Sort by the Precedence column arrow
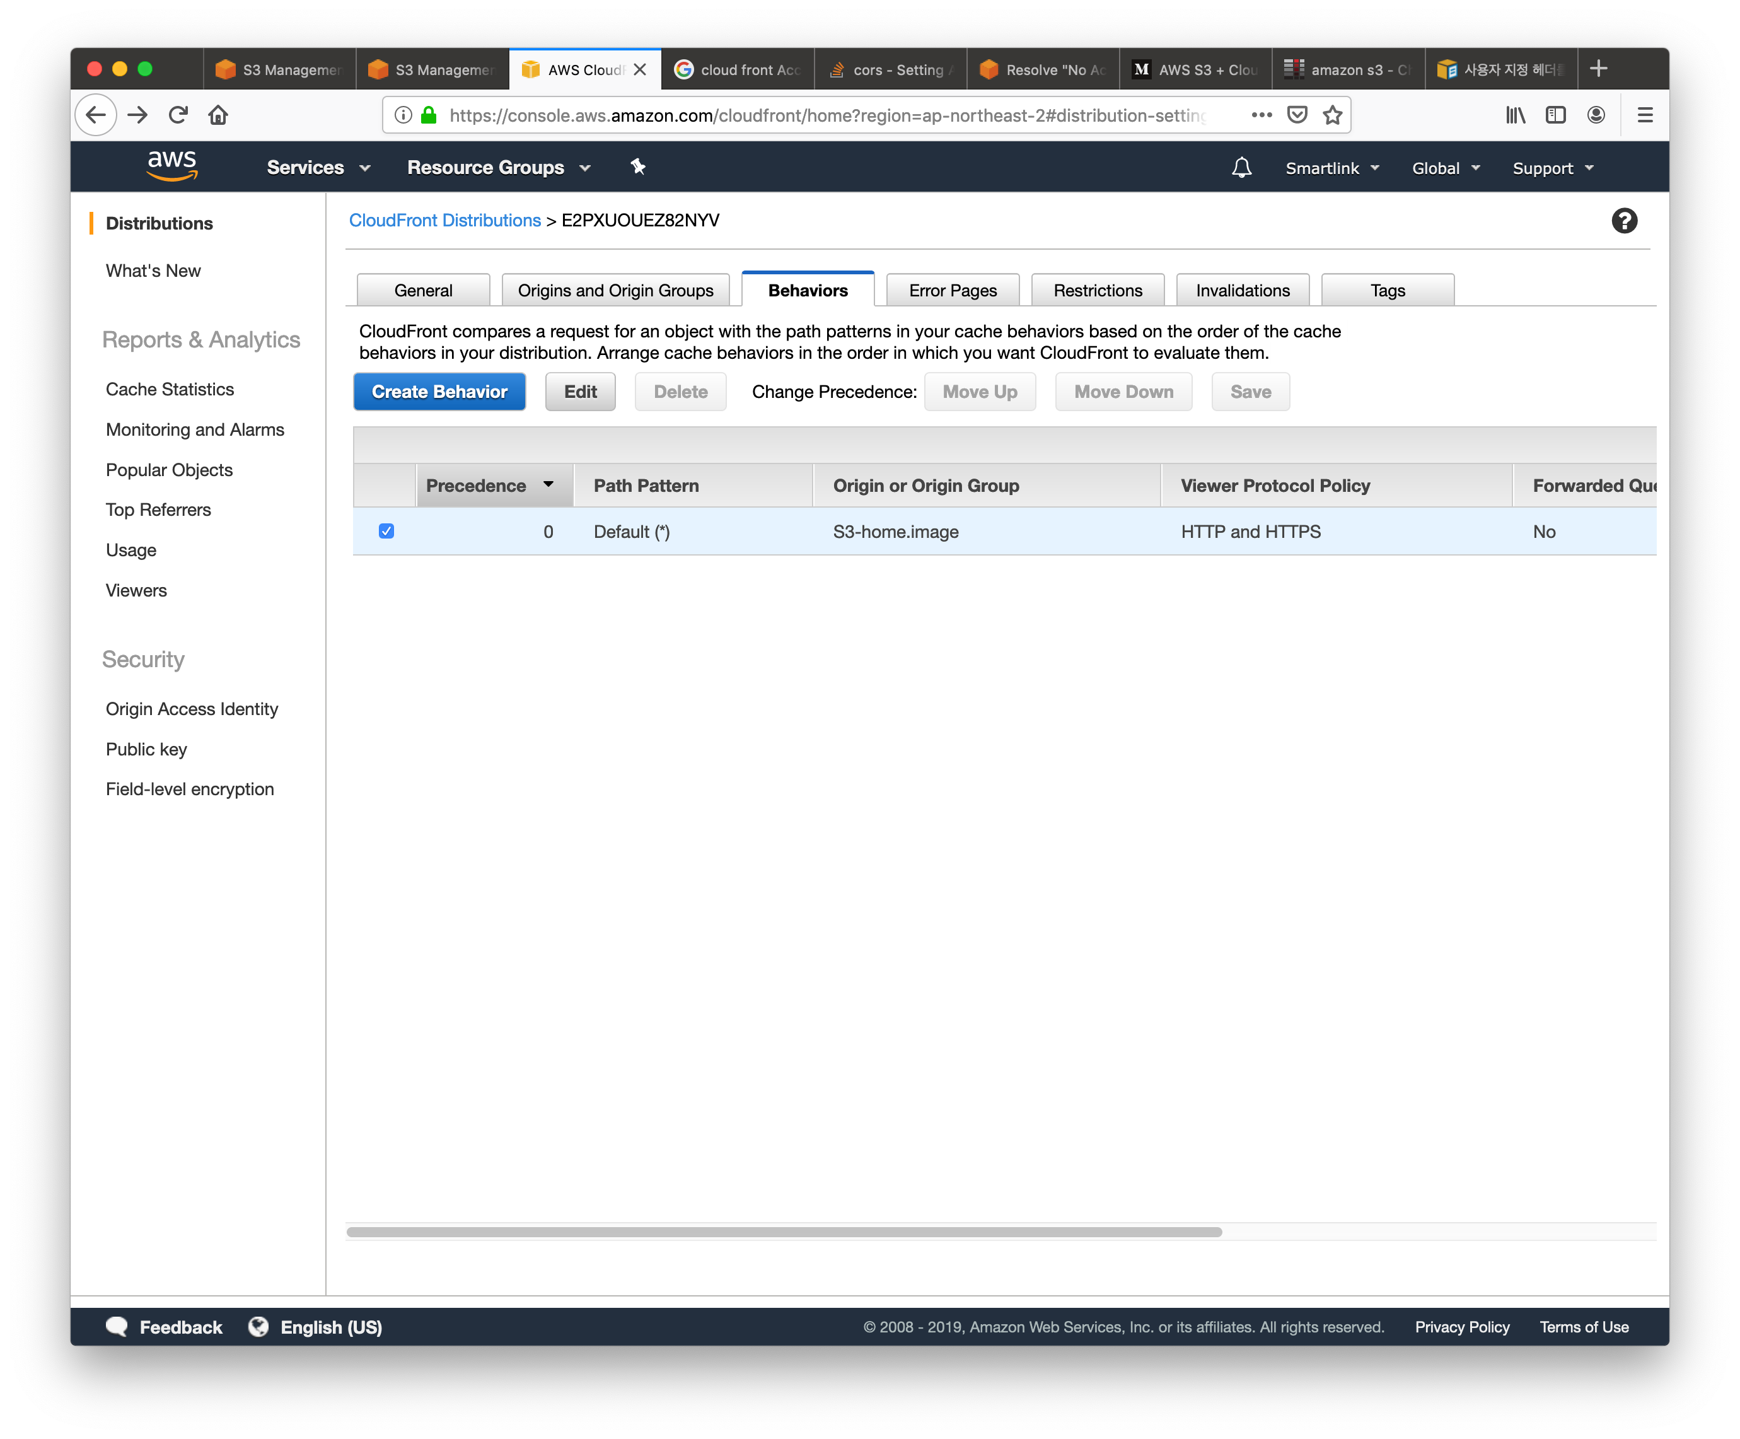 pyautogui.click(x=548, y=485)
